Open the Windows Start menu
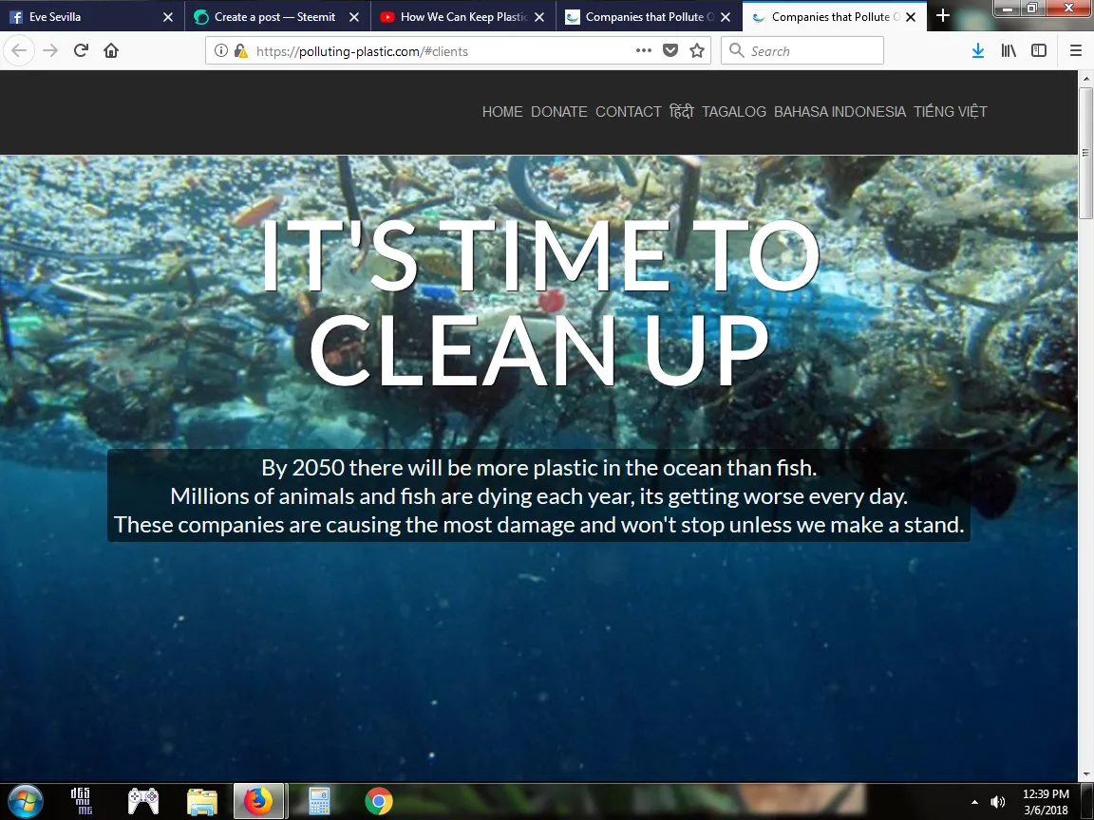The image size is (1094, 820). click(x=25, y=801)
